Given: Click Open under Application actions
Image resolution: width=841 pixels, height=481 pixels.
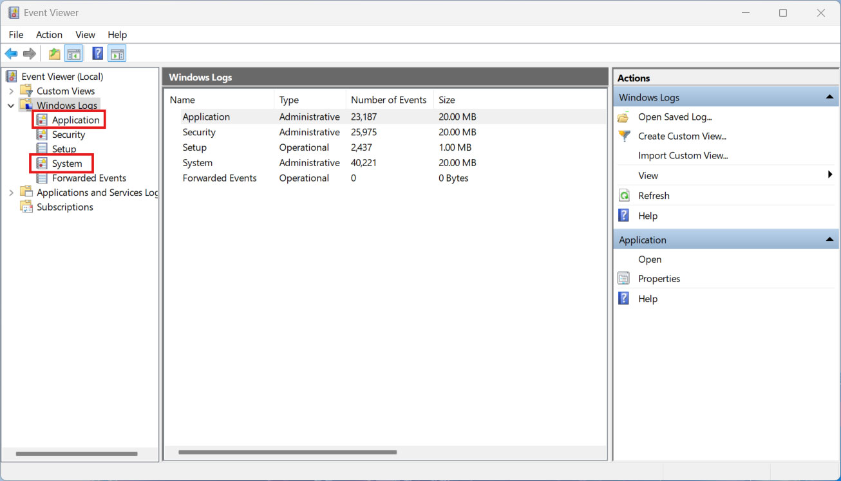Looking at the screenshot, I should tap(650, 259).
